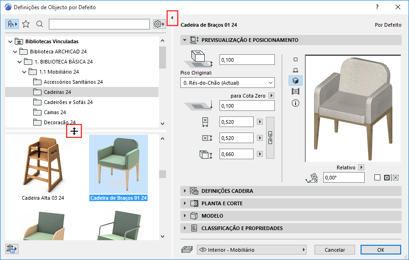Click the depth dimension field 0,520
The image size is (409, 260).
click(237, 138)
